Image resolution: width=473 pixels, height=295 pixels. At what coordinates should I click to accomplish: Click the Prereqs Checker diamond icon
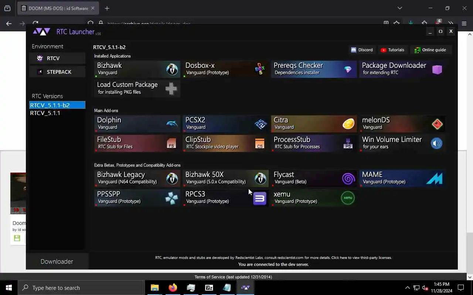click(x=348, y=69)
